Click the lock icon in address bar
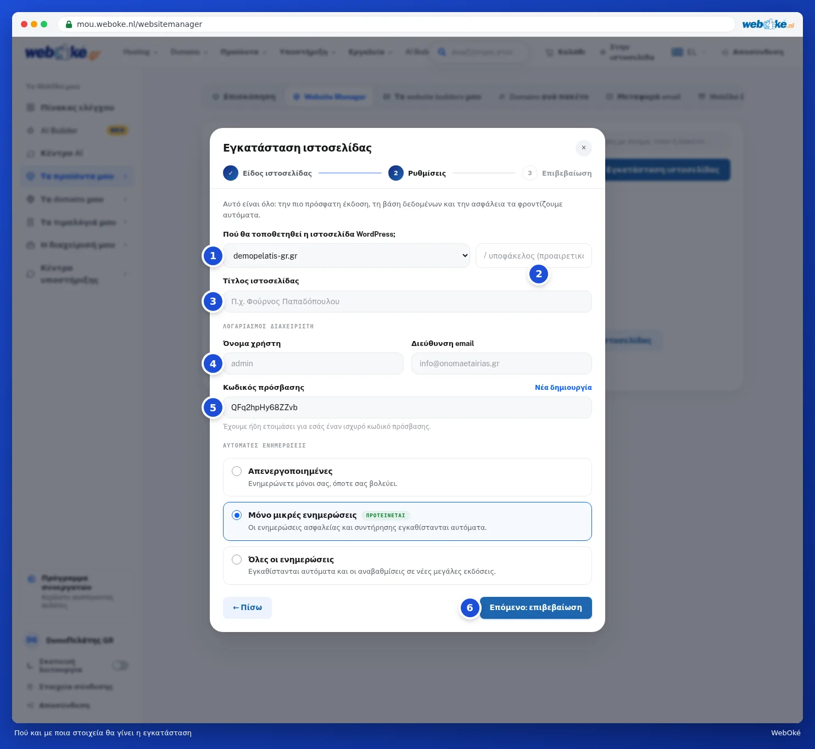This screenshot has width=815, height=749. point(69,24)
